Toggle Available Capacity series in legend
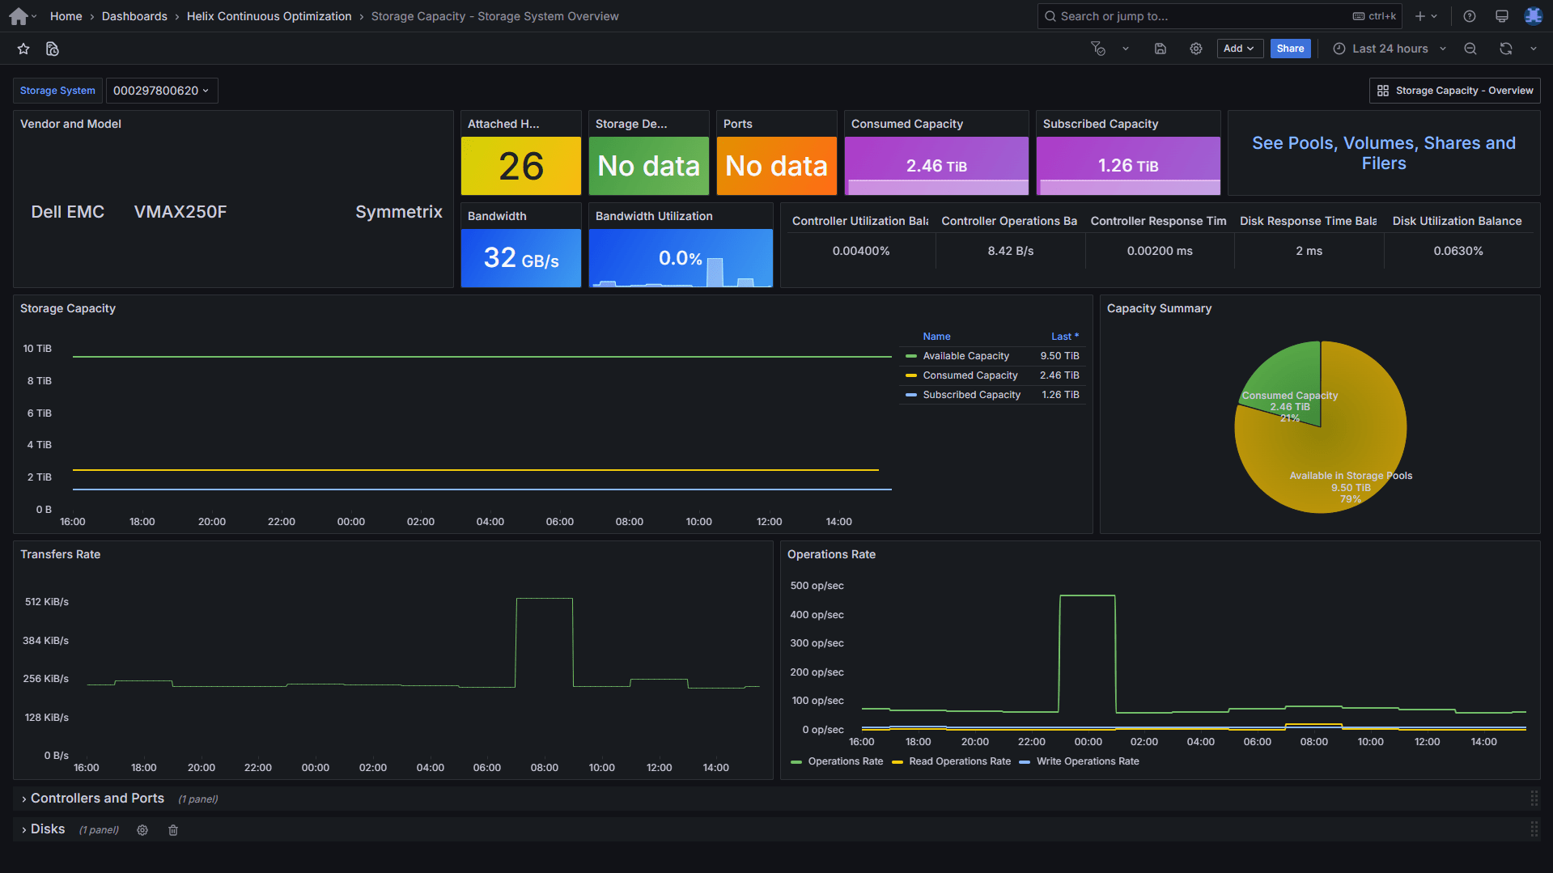This screenshot has width=1553, height=873. [x=965, y=356]
